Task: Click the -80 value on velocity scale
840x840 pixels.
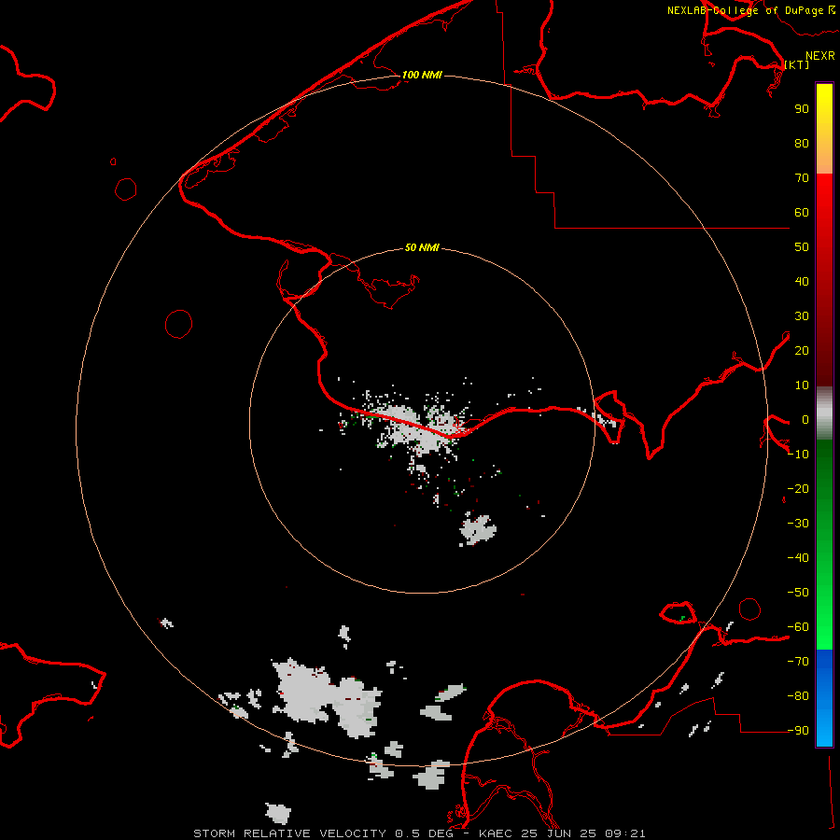Action: click(798, 696)
